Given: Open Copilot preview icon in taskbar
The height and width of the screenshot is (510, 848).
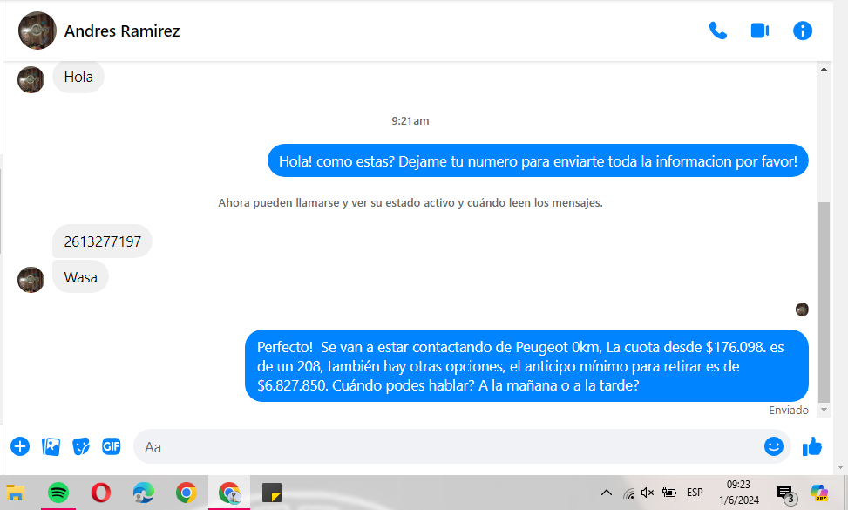Looking at the screenshot, I should click(819, 493).
